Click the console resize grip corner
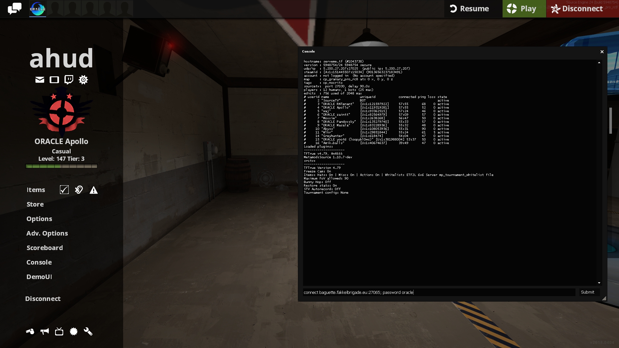 [604, 298]
